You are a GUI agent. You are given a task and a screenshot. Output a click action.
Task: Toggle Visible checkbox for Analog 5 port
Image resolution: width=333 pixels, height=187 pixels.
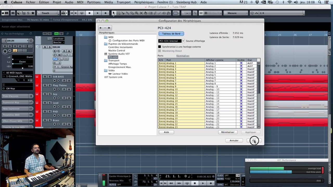[241, 75]
